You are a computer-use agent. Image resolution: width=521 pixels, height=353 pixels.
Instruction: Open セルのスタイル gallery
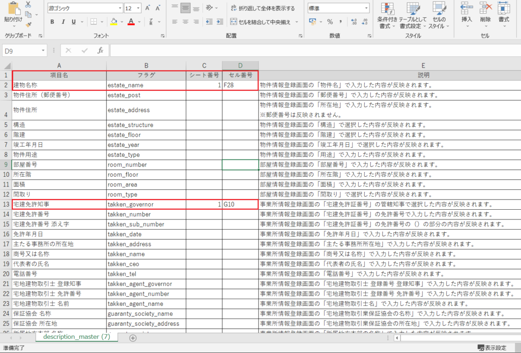point(439,15)
